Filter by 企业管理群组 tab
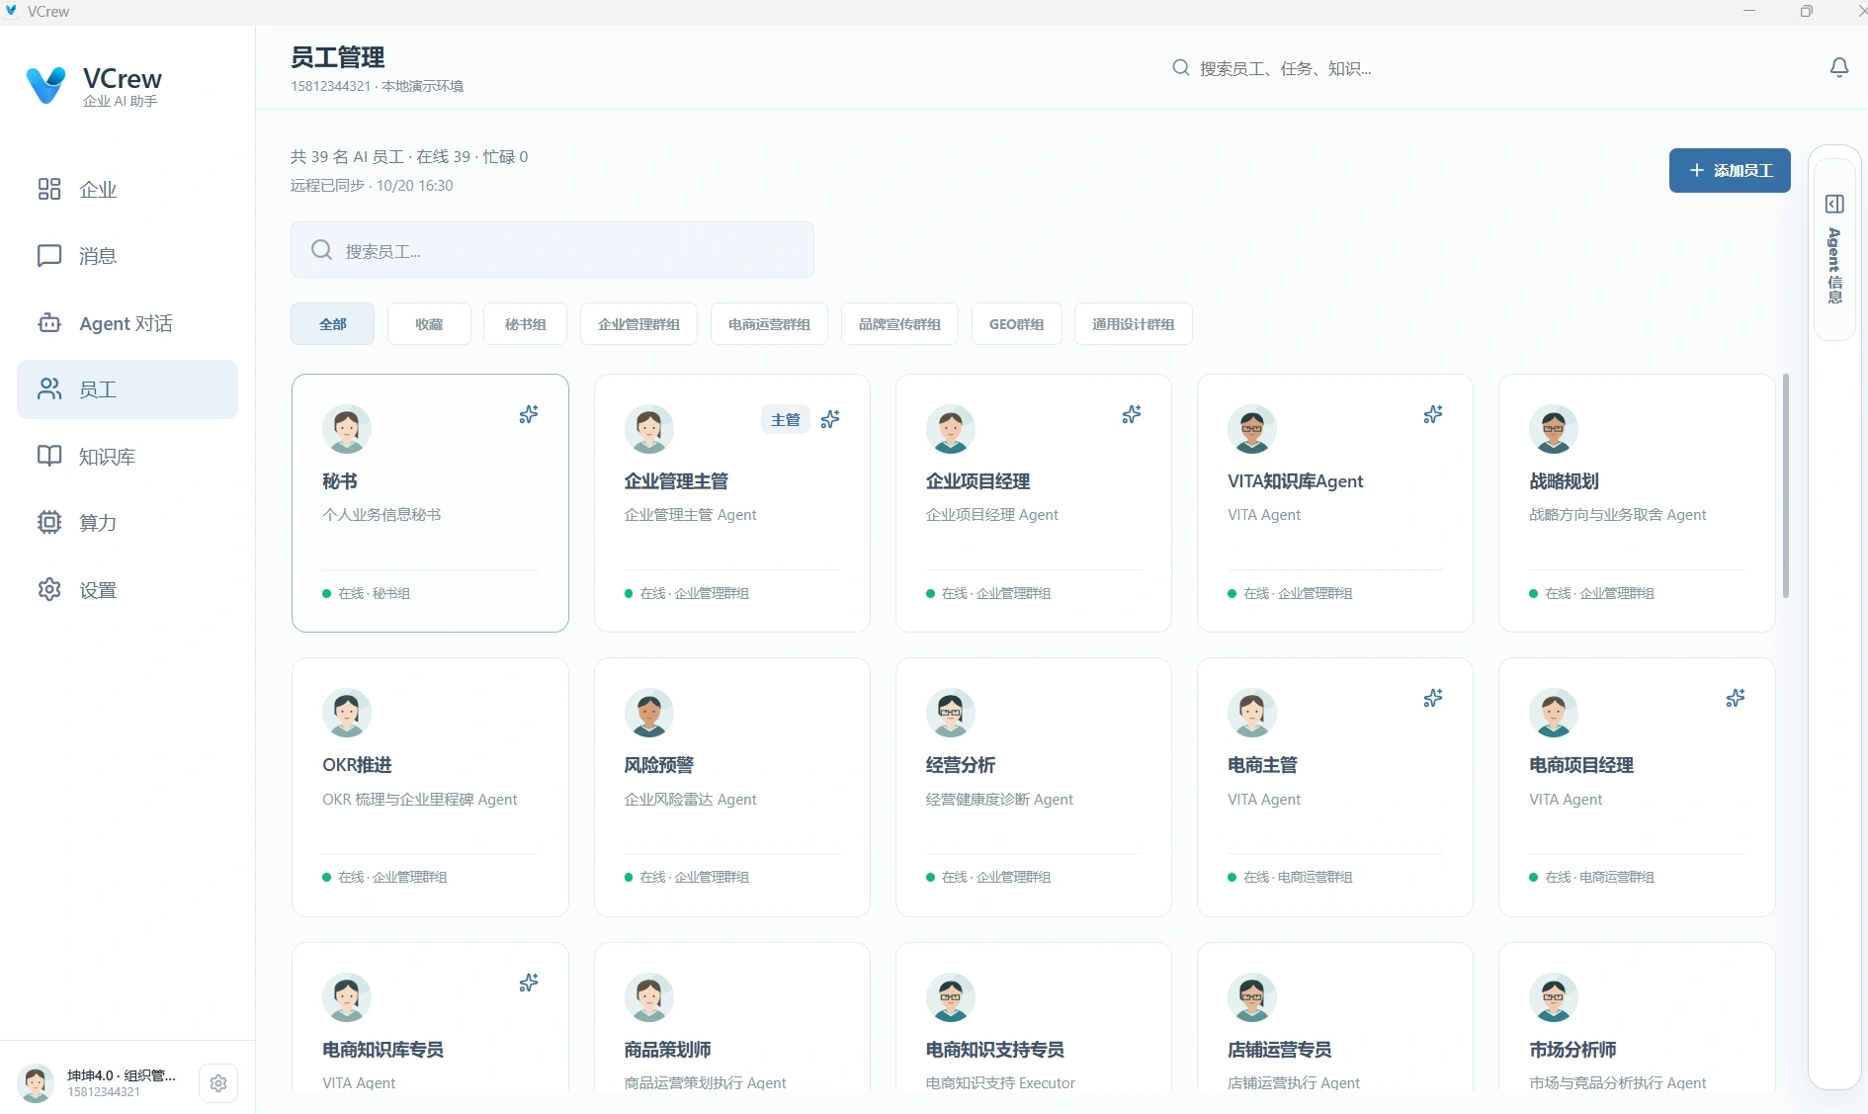This screenshot has width=1868, height=1114. click(638, 324)
